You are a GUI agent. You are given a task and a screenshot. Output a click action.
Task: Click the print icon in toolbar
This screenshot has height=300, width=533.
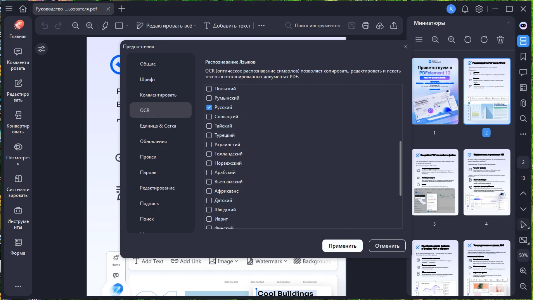(x=365, y=26)
